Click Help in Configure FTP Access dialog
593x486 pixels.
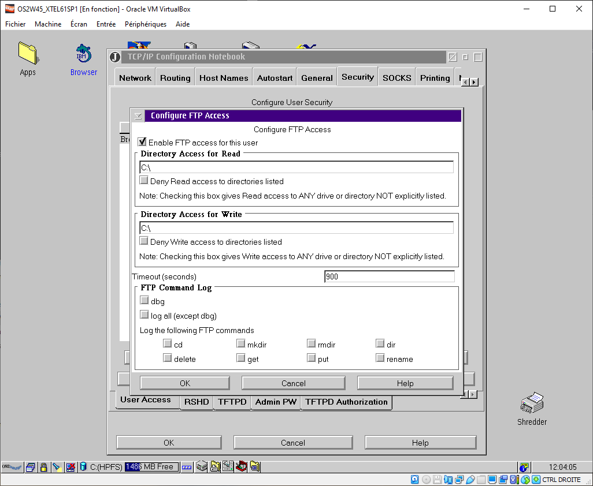click(x=405, y=383)
